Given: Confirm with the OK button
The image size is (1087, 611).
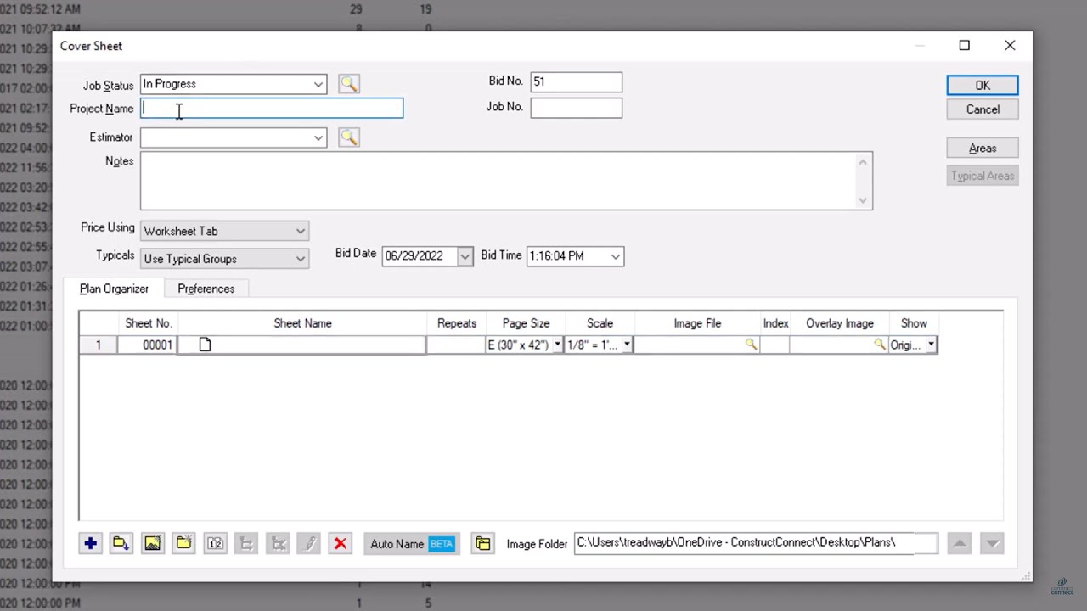Looking at the screenshot, I should coord(983,85).
